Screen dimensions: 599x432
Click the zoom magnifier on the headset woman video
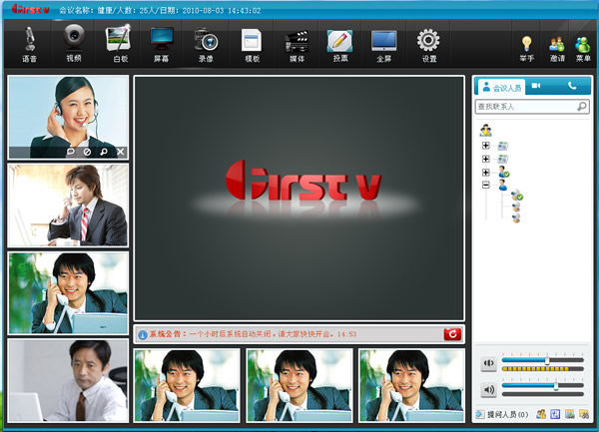click(104, 152)
